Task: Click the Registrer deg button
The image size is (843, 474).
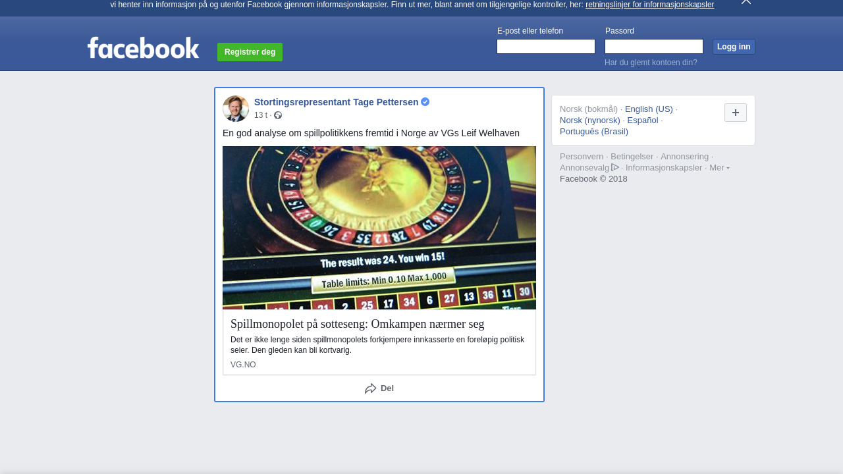Action: click(250, 52)
